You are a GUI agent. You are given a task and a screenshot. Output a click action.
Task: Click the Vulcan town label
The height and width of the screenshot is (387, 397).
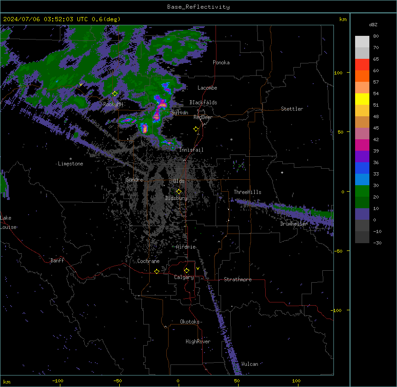(x=250, y=364)
